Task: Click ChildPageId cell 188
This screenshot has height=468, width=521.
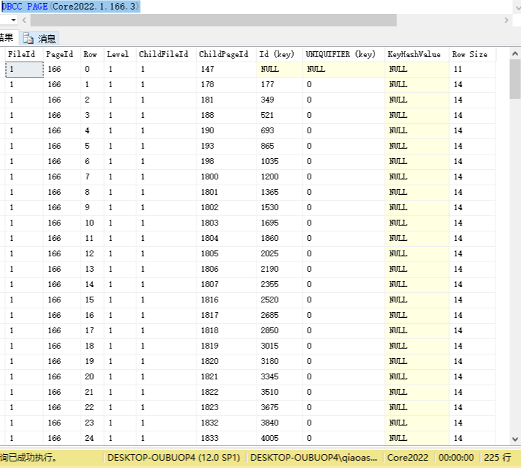Action: click(x=226, y=115)
